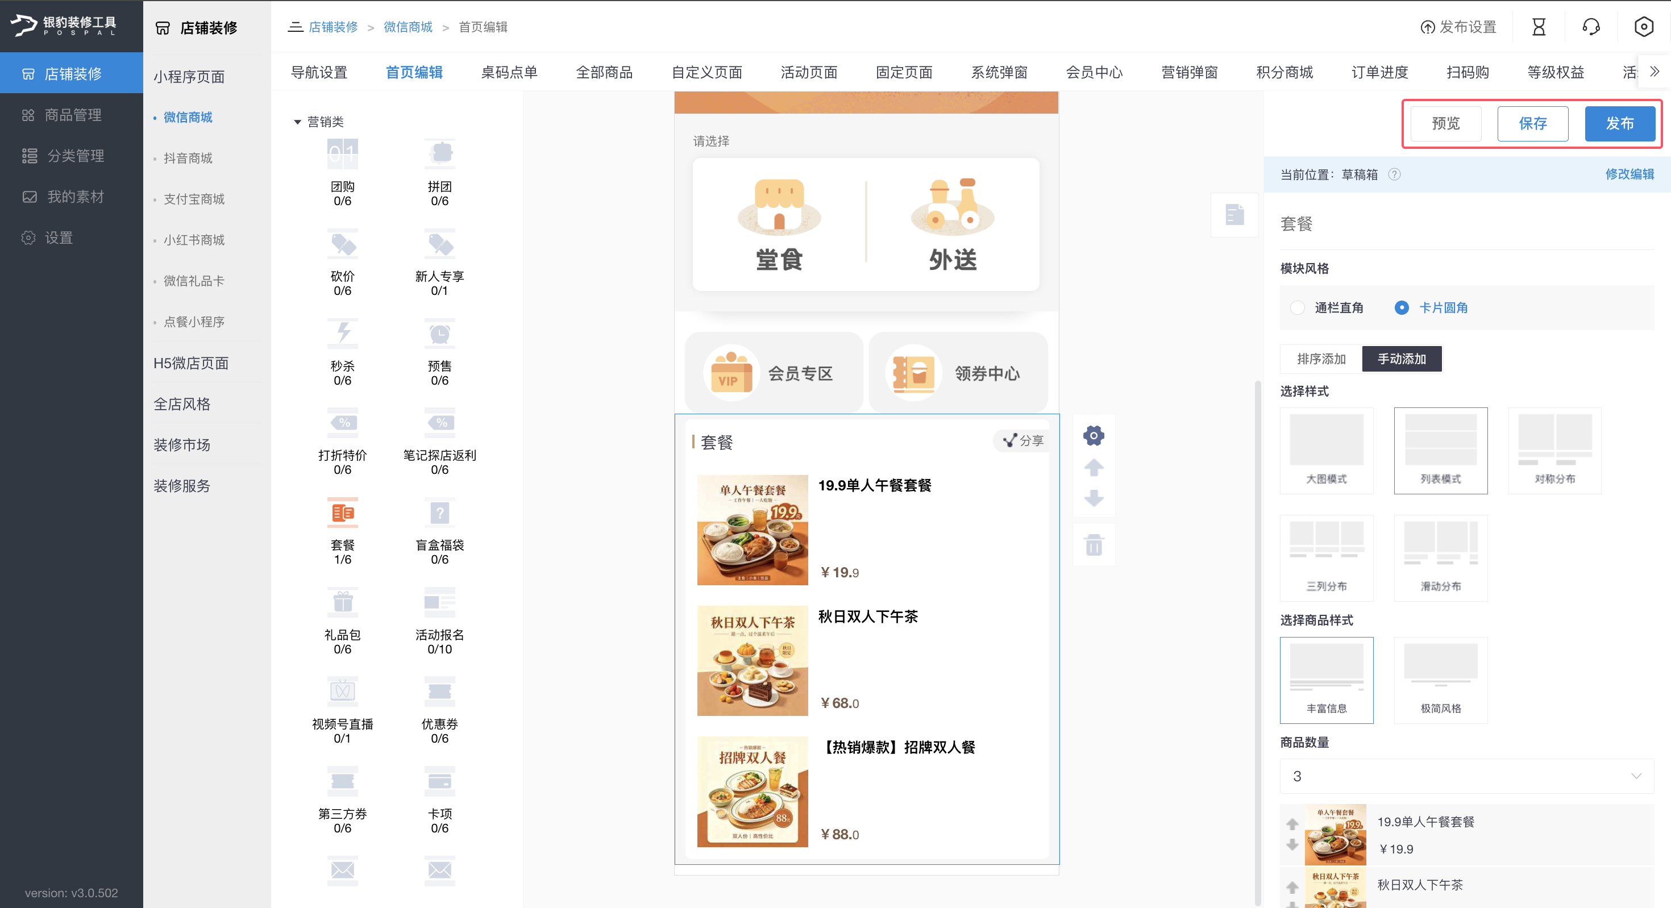This screenshot has height=908, width=1671.
Task: Click the hourglass icon in top bar
Action: [1539, 27]
